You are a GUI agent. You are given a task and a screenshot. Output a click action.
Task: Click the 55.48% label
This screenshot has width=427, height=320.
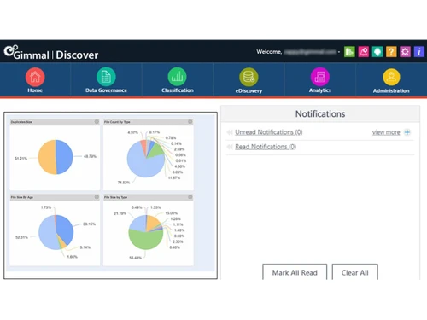click(136, 258)
